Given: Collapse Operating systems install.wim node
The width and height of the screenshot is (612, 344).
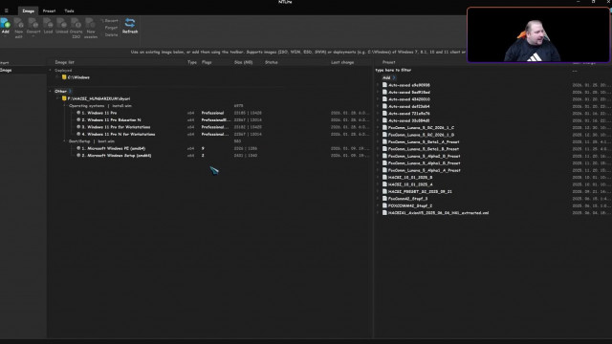Looking at the screenshot, I should click(x=65, y=106).
